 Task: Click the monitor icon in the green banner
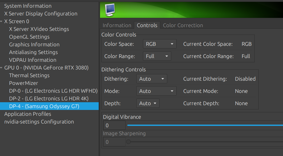click(x=110, y=10)
